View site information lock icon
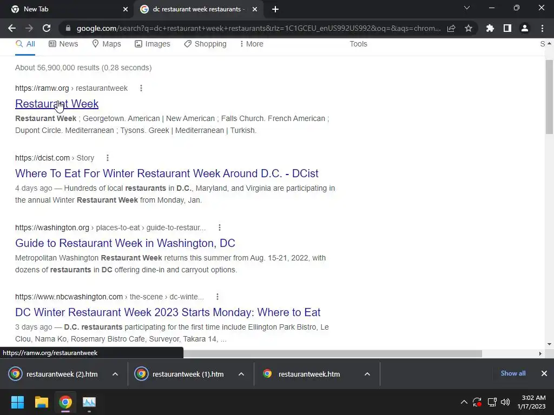 click(x=68, y=28)
